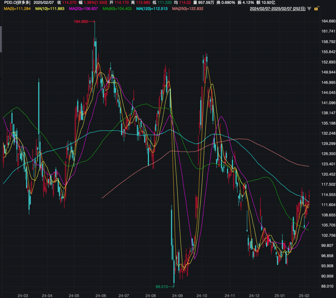Screen dimensions: 336x298
Task: Click the 164.690 high price arrow marker
Action: point(84,22)
